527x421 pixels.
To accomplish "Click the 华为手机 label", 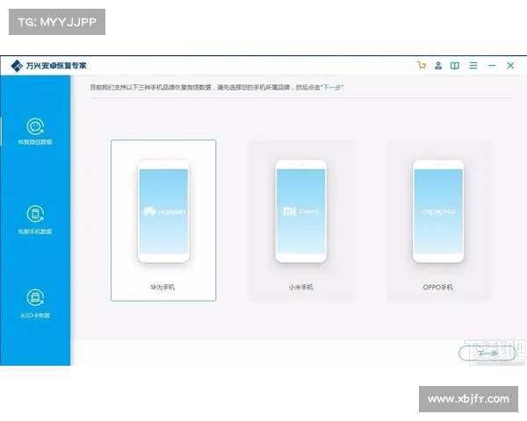I will [x=162, y=287].
